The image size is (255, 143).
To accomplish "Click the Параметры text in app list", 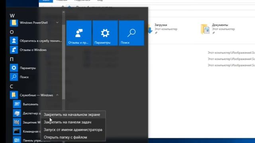I will 28,68.
